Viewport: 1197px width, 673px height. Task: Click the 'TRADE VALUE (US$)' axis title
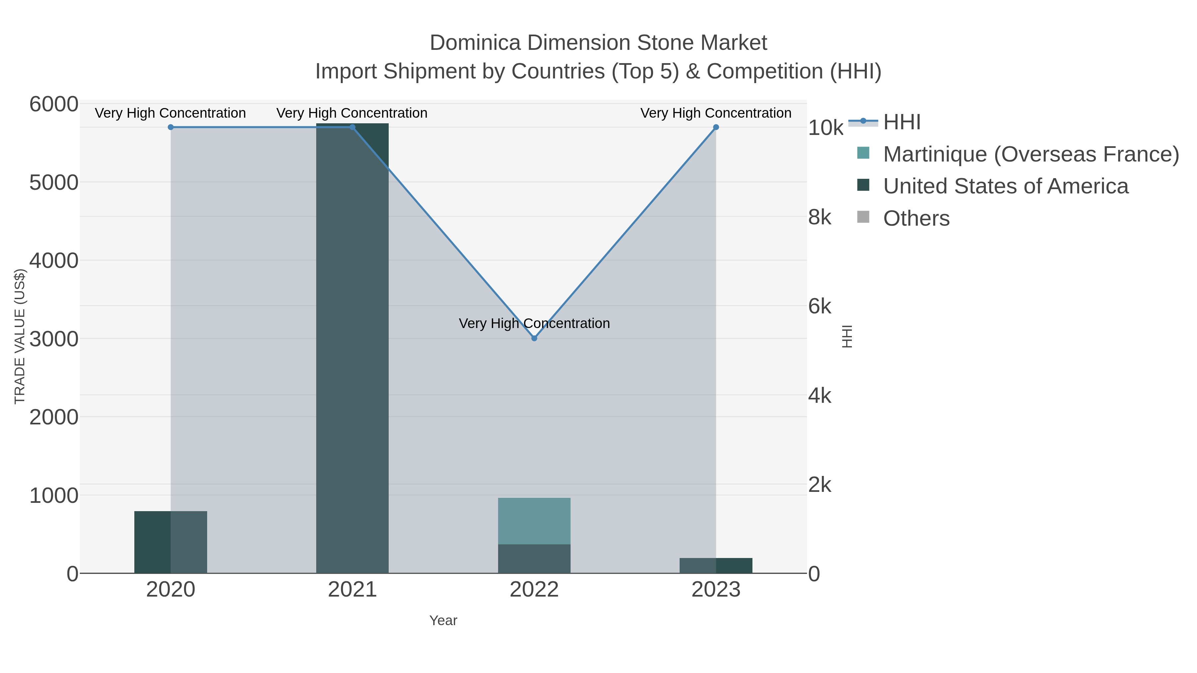pyautogui.click(x=20, y=336)
